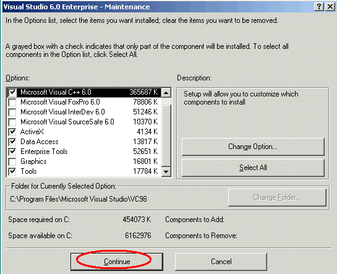Uncheck the Tools option checkbox

tap(12, 171)
